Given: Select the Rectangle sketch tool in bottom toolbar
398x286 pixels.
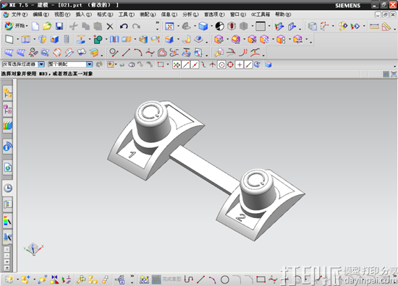Looking at the screenshot, I should pos(261,279).
